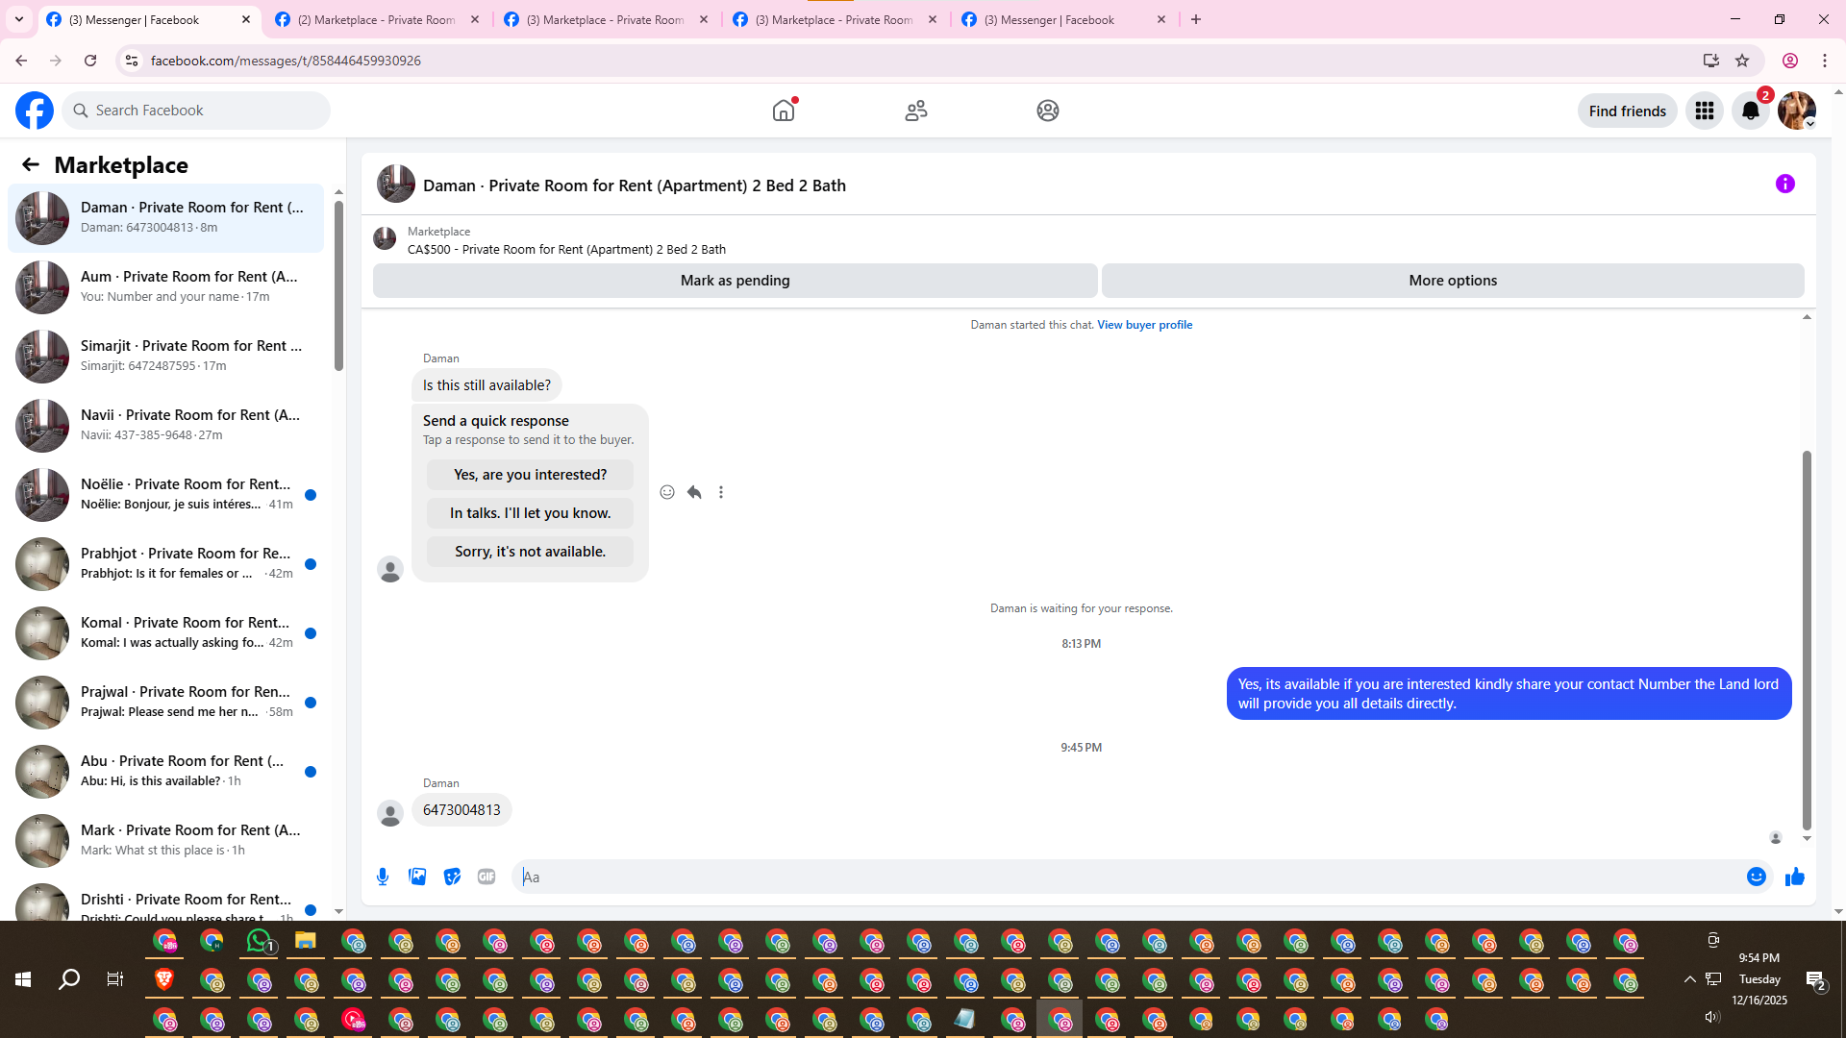The width and height of the screenshot is (1846, 1038).
Task: Bookmark this tab with star icon
Action: (1742, 61)
